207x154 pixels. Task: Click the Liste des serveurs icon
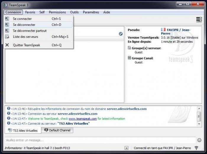[7, 36]
